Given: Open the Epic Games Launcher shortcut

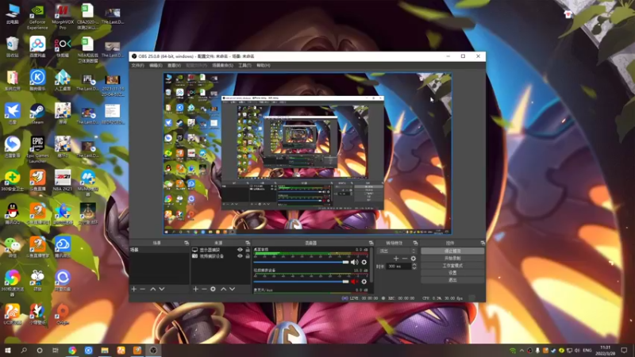Looking at the screenshot, I should [x=37, y=149].
